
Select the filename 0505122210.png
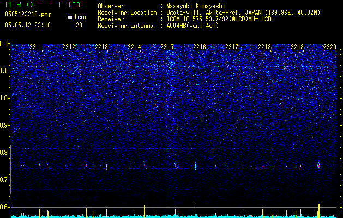click(28, 14)
